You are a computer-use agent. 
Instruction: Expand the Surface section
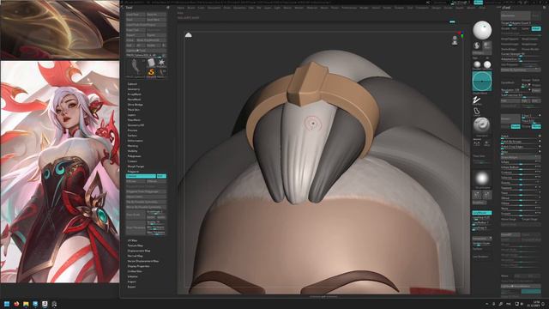pos(132,136)
